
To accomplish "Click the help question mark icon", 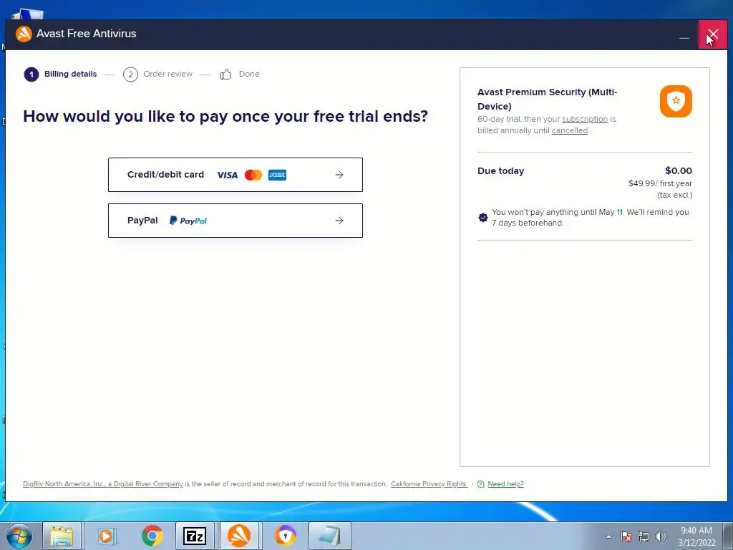I will point(480,484).
